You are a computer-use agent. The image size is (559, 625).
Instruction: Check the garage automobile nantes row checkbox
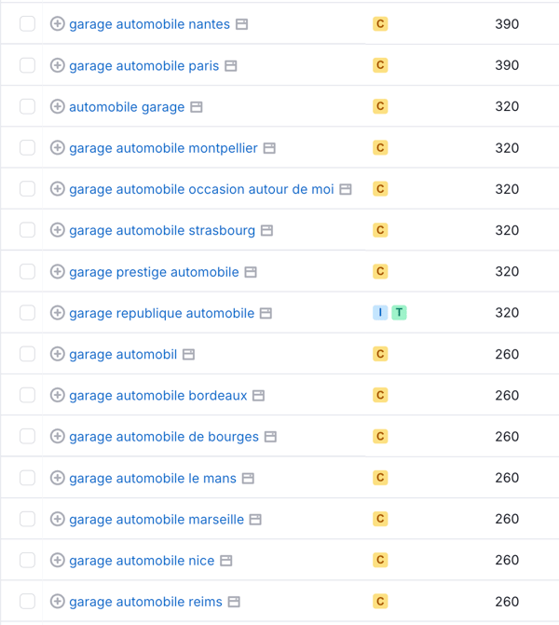pyautogui.click(x=27, y=24)
